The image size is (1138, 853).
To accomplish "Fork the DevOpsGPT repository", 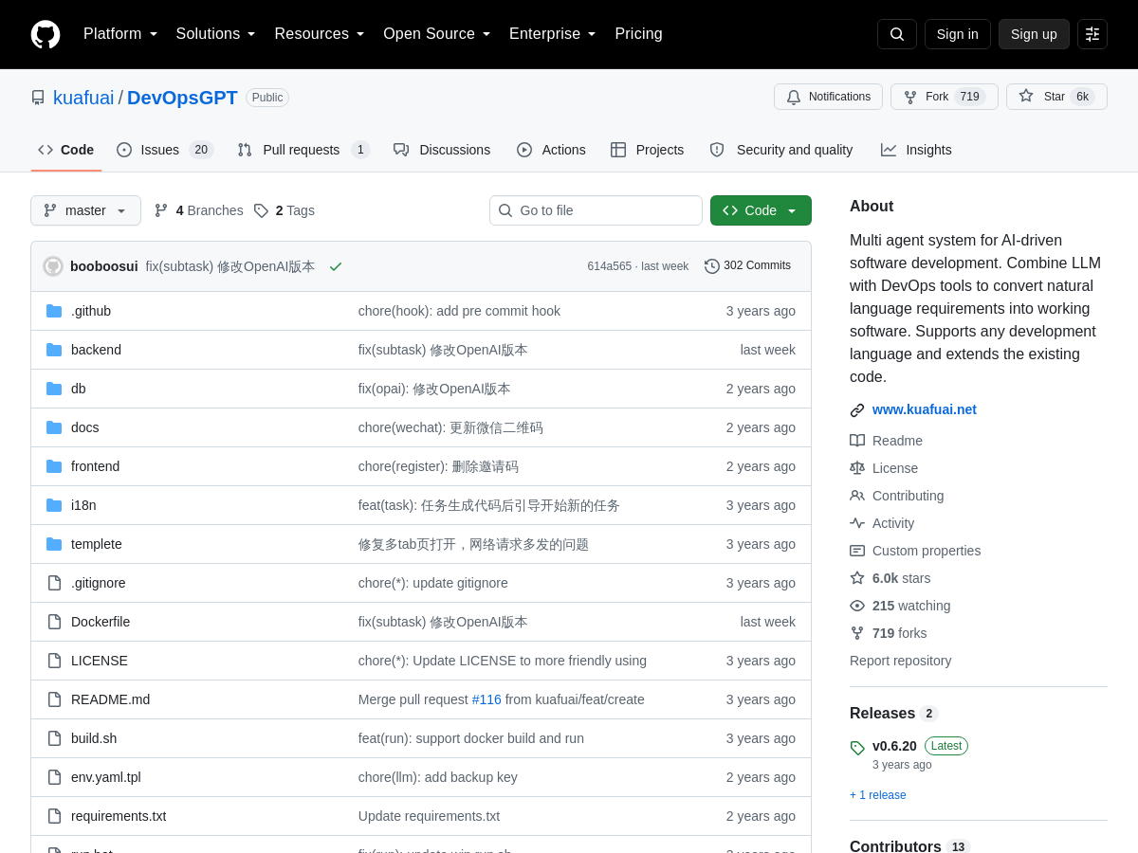I will tap(944, 97).
